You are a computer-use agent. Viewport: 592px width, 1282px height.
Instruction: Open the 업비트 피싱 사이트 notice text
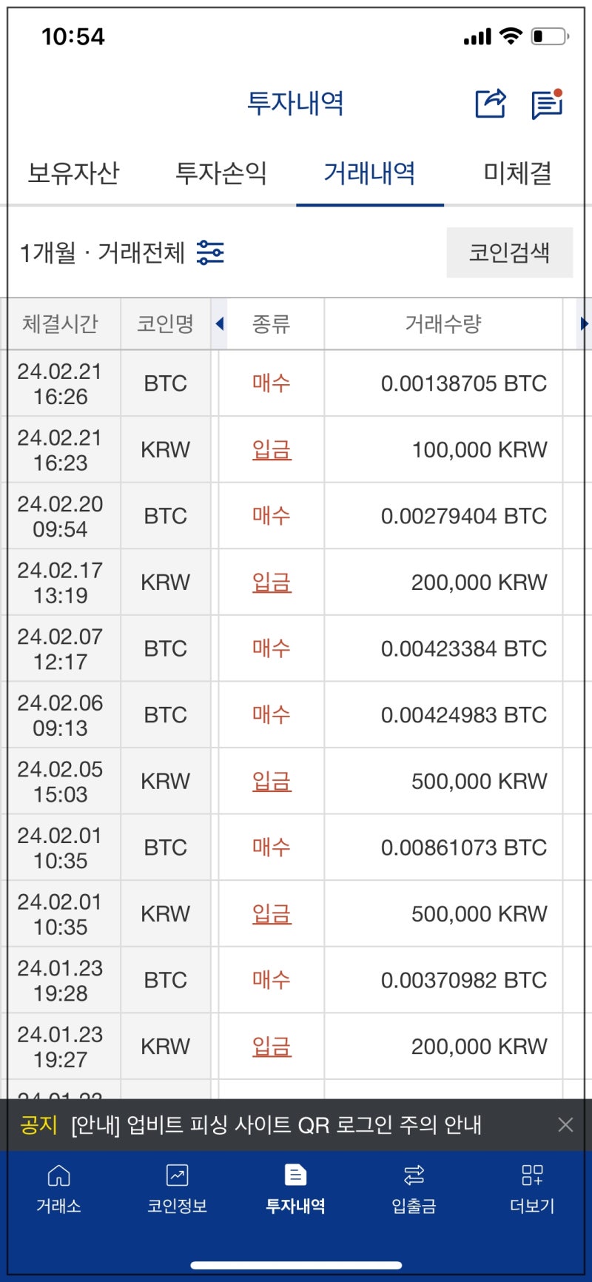click(x=276, y=1125)
